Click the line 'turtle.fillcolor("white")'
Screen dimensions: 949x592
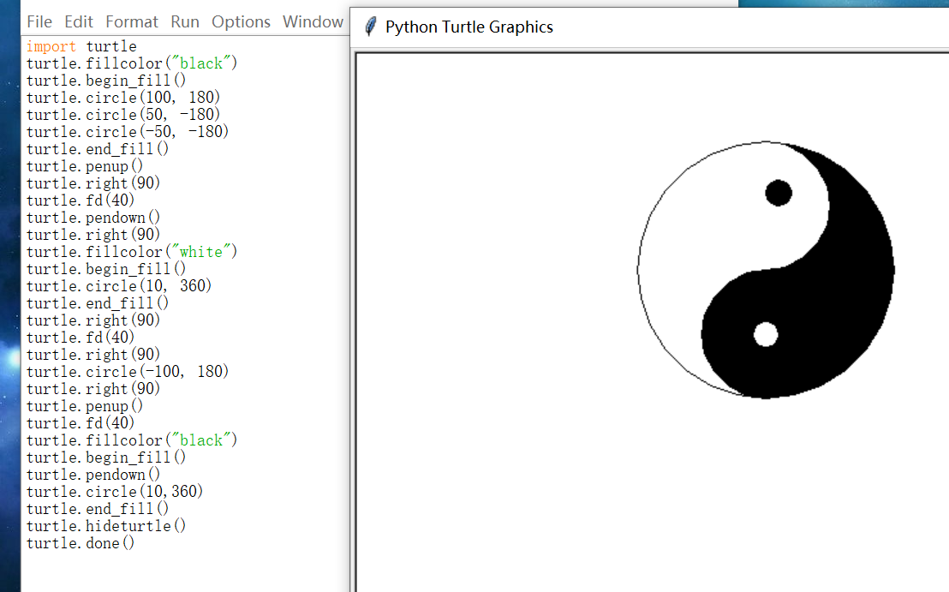(x=132, y=252)
